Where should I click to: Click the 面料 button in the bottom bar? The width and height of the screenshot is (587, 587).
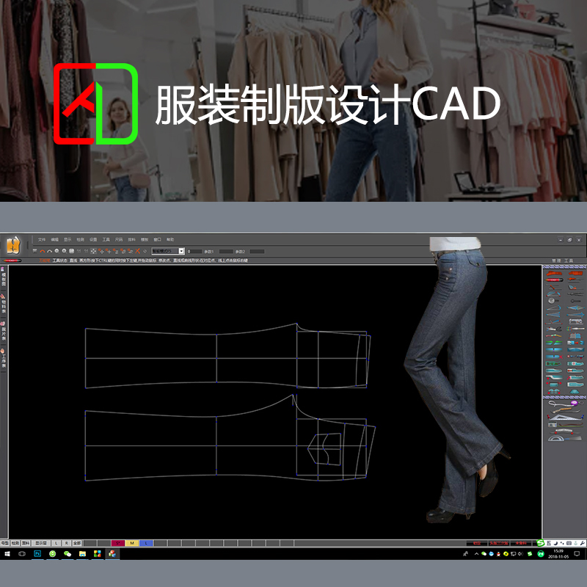(x=26, y=543)
